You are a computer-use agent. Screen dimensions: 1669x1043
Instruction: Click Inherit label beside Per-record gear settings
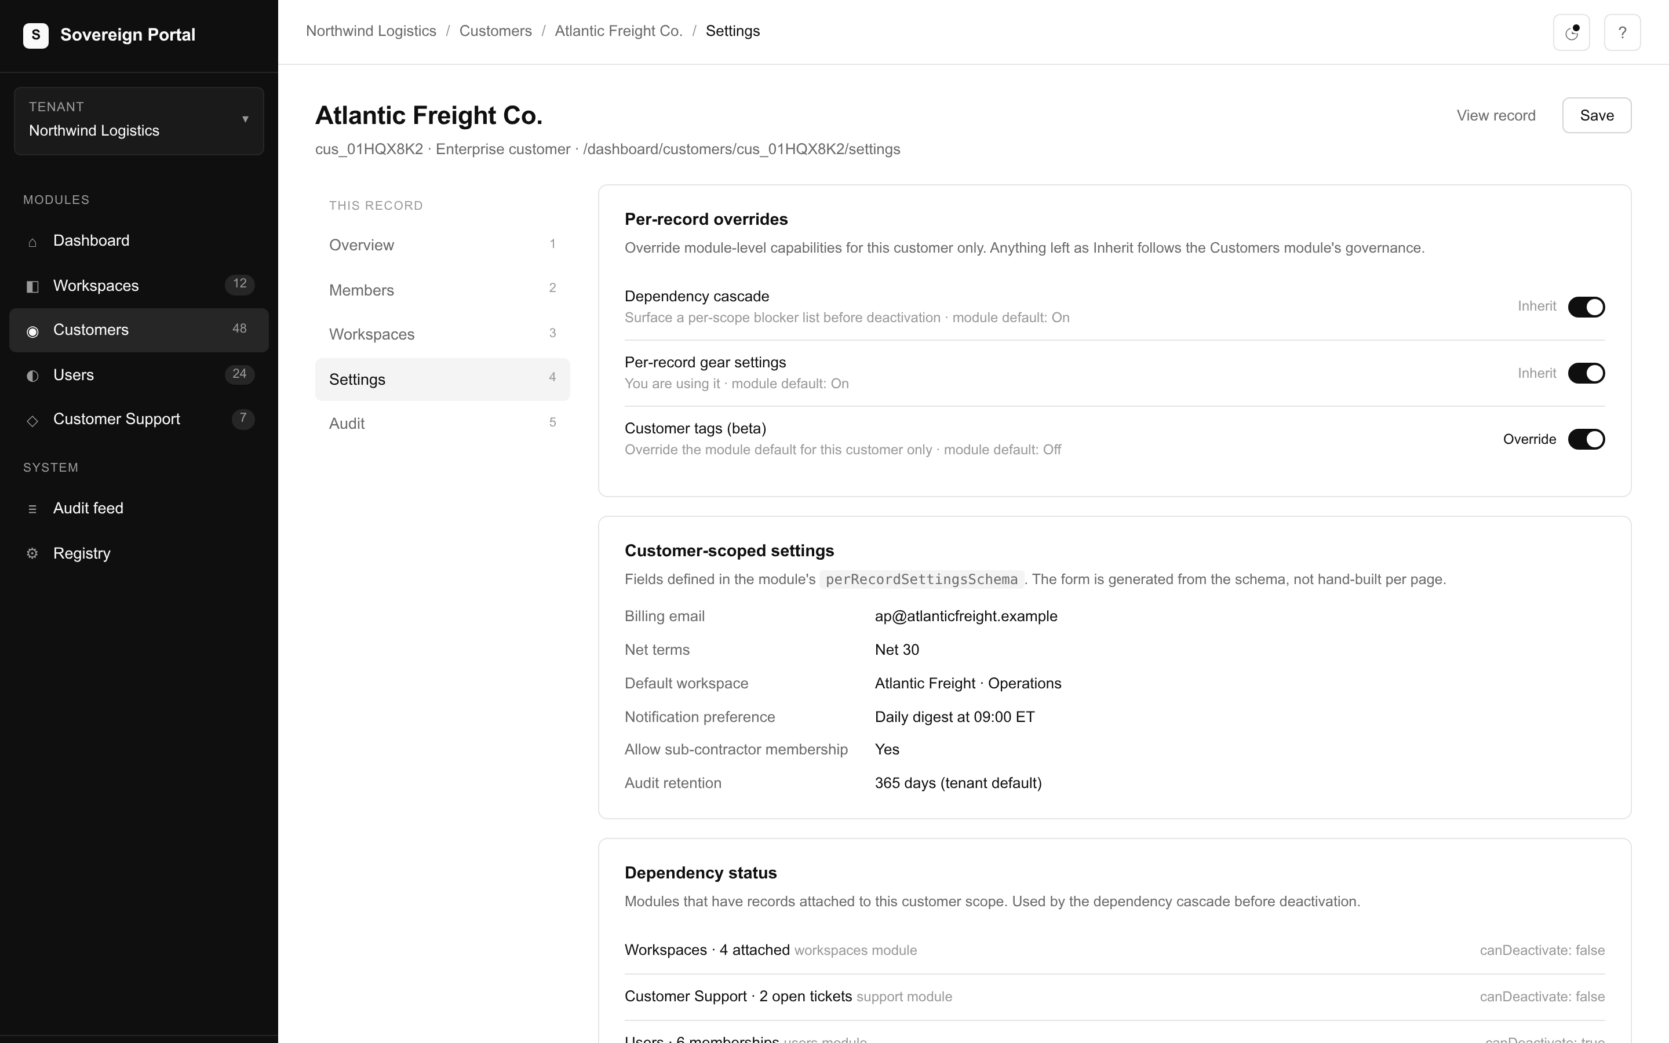pos(1537,373)
